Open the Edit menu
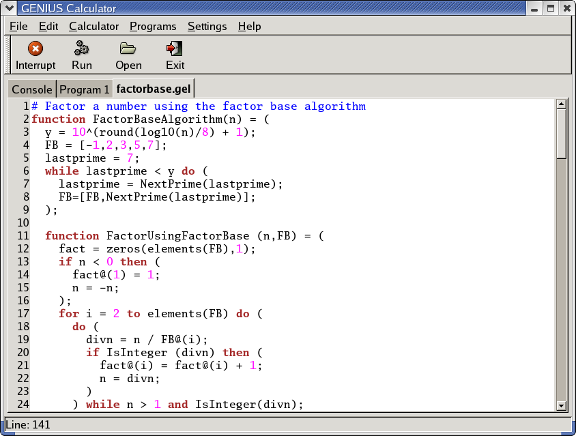576x436 pixels. pos(48,27)
